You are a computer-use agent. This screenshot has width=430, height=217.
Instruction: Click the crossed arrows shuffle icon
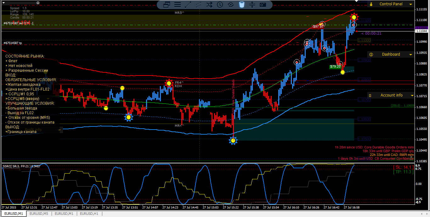(x=209, y=5)
